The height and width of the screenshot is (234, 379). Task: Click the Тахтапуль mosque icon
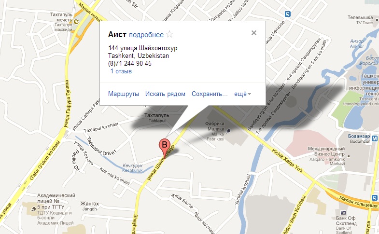(x=76, y=22)
